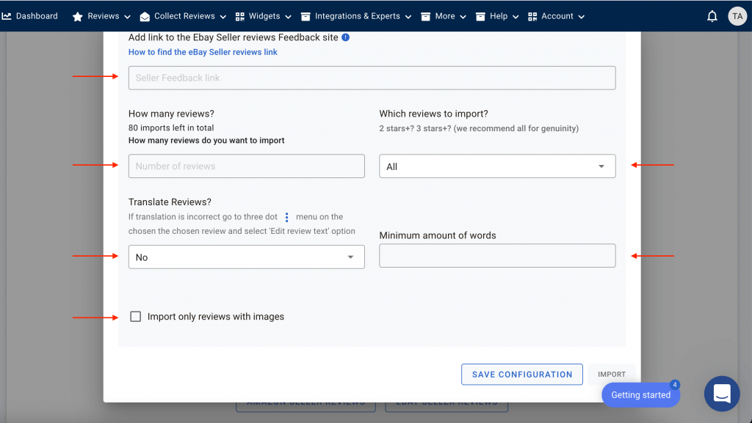The width and height of the screenshot is (752, 423).
Task: Click the Widgets grid icon
Action: [x=240, y=17]
